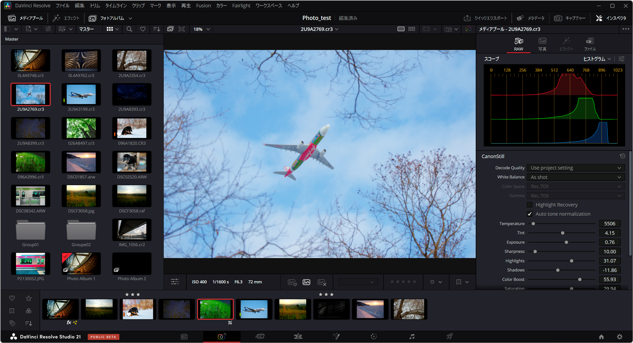This screenshot has height=343, width=633.
Task: Click the マスター bin button
Action: coord(86,29)
